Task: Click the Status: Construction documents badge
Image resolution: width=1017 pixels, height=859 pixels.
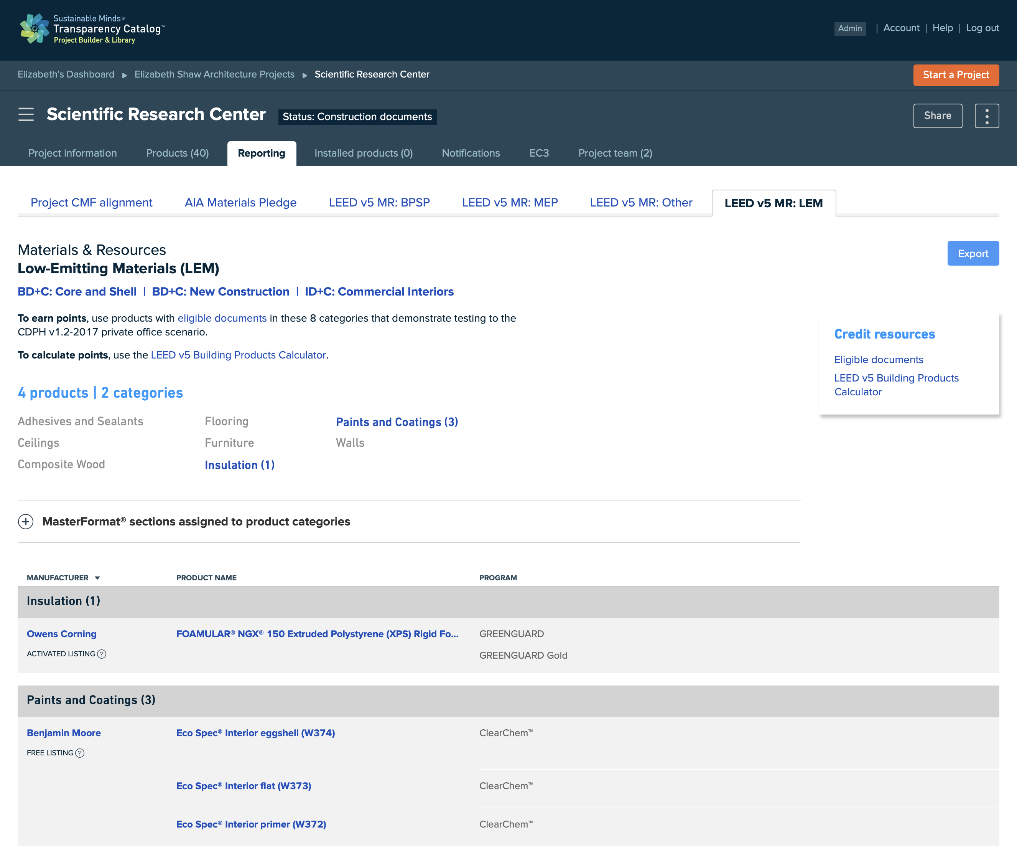Action: click(357, 117)
